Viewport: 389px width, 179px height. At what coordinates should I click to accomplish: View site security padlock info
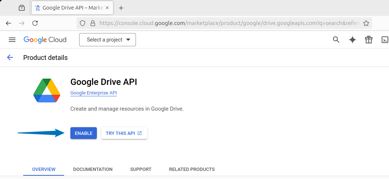coord(93,23)
